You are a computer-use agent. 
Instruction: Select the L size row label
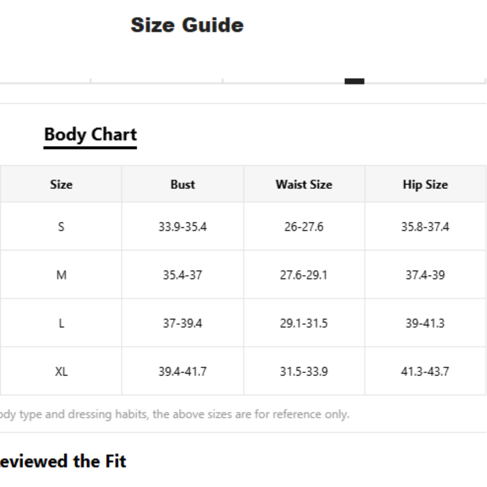click(61, 323)
